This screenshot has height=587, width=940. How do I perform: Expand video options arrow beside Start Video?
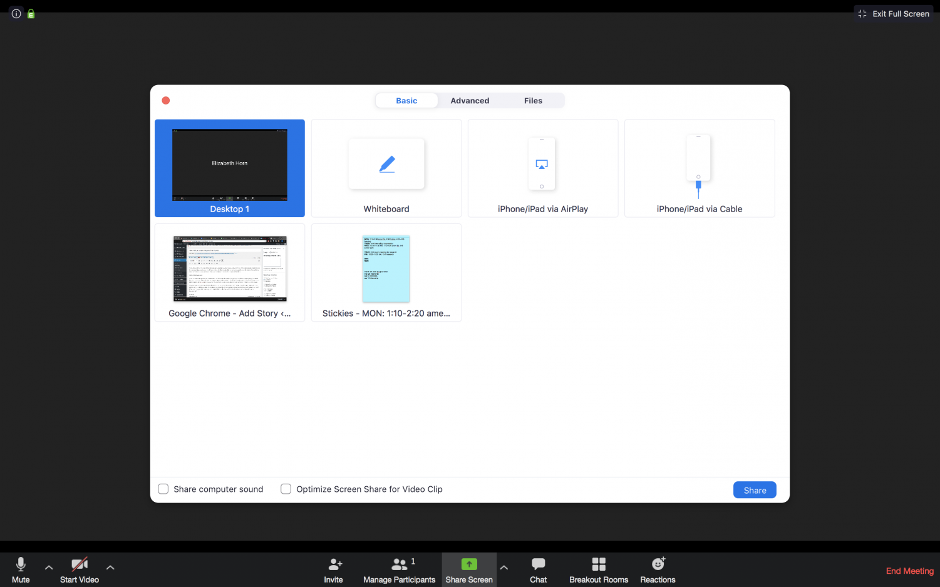coord(110,568)
